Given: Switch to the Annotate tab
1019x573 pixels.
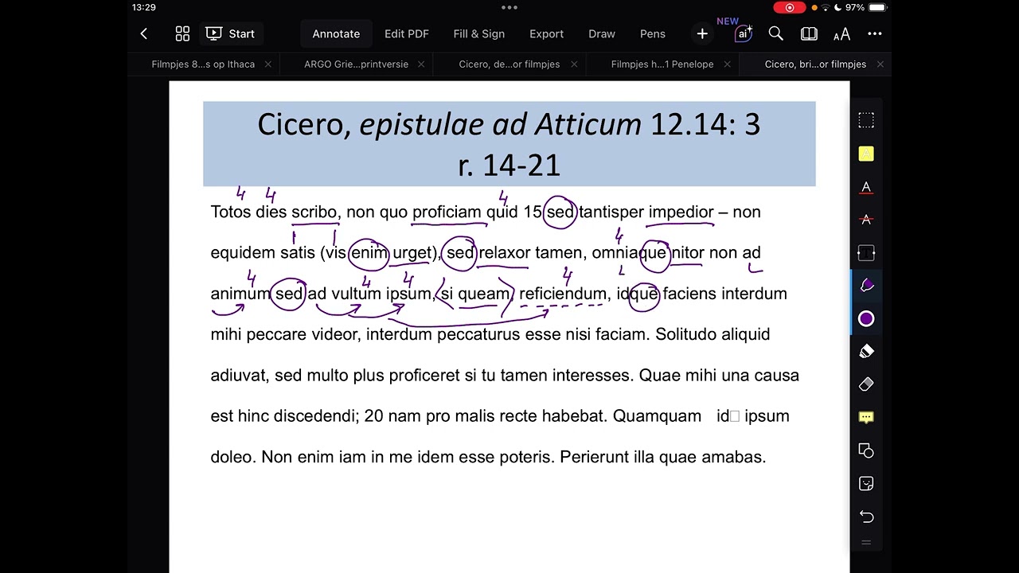Looking at the screenshot, I should [336, 33].
